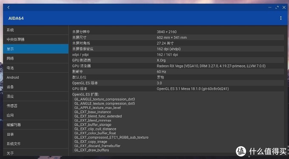Click GL_EXT_blend_func_extended entry

pos(98,116)
